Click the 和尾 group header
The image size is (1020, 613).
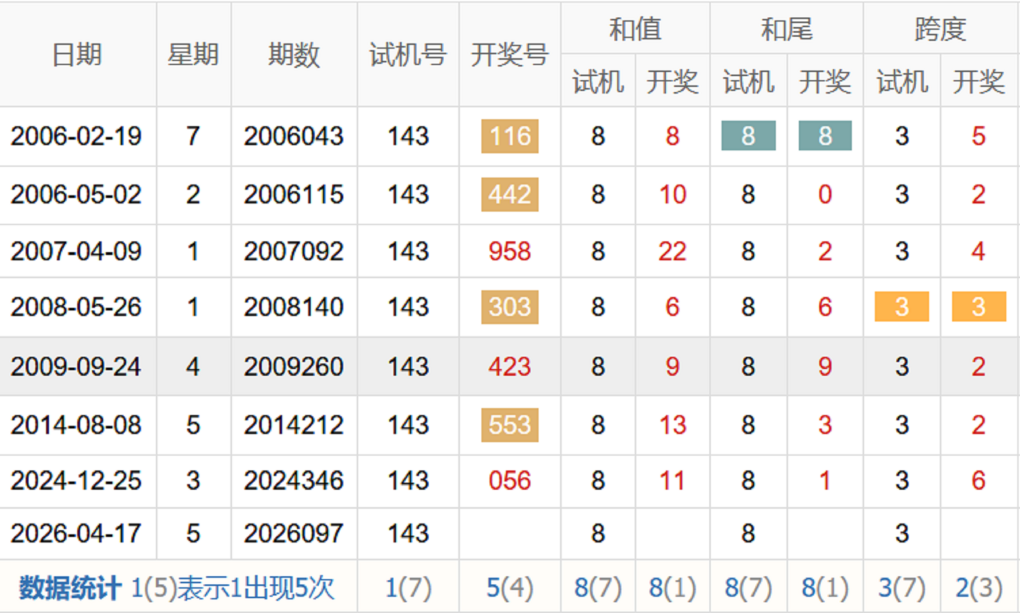[786, 29]
